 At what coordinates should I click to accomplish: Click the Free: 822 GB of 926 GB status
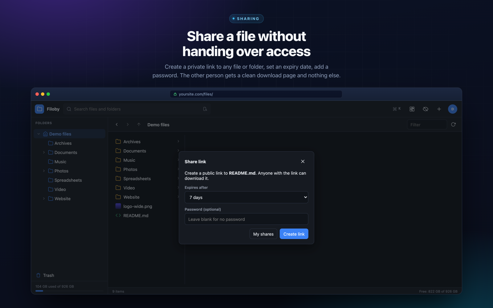coord(438,291)
